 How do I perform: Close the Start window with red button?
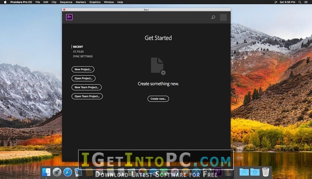click(x=64, y=10)
